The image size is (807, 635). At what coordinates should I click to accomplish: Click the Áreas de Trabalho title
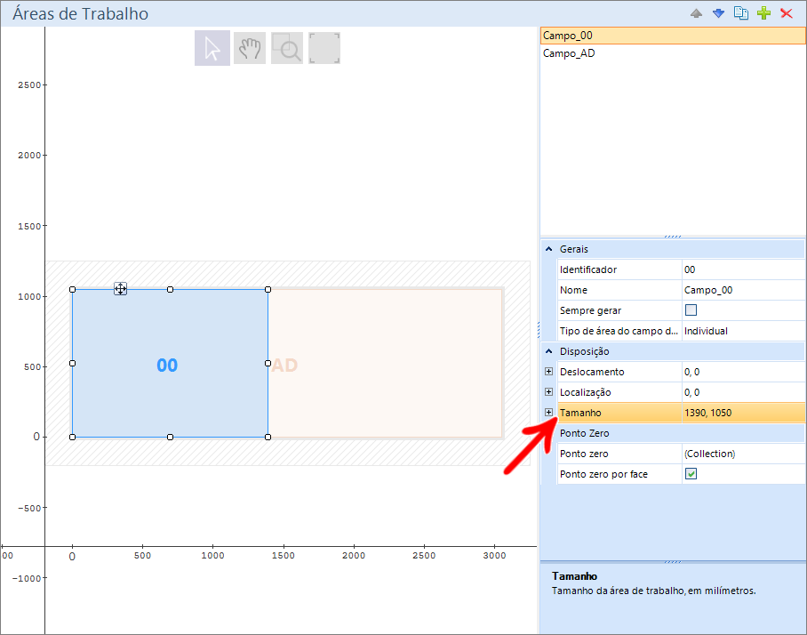(80, 14)
